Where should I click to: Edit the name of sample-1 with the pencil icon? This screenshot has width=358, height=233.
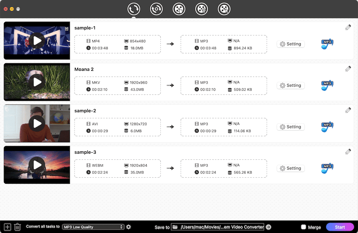348,28
